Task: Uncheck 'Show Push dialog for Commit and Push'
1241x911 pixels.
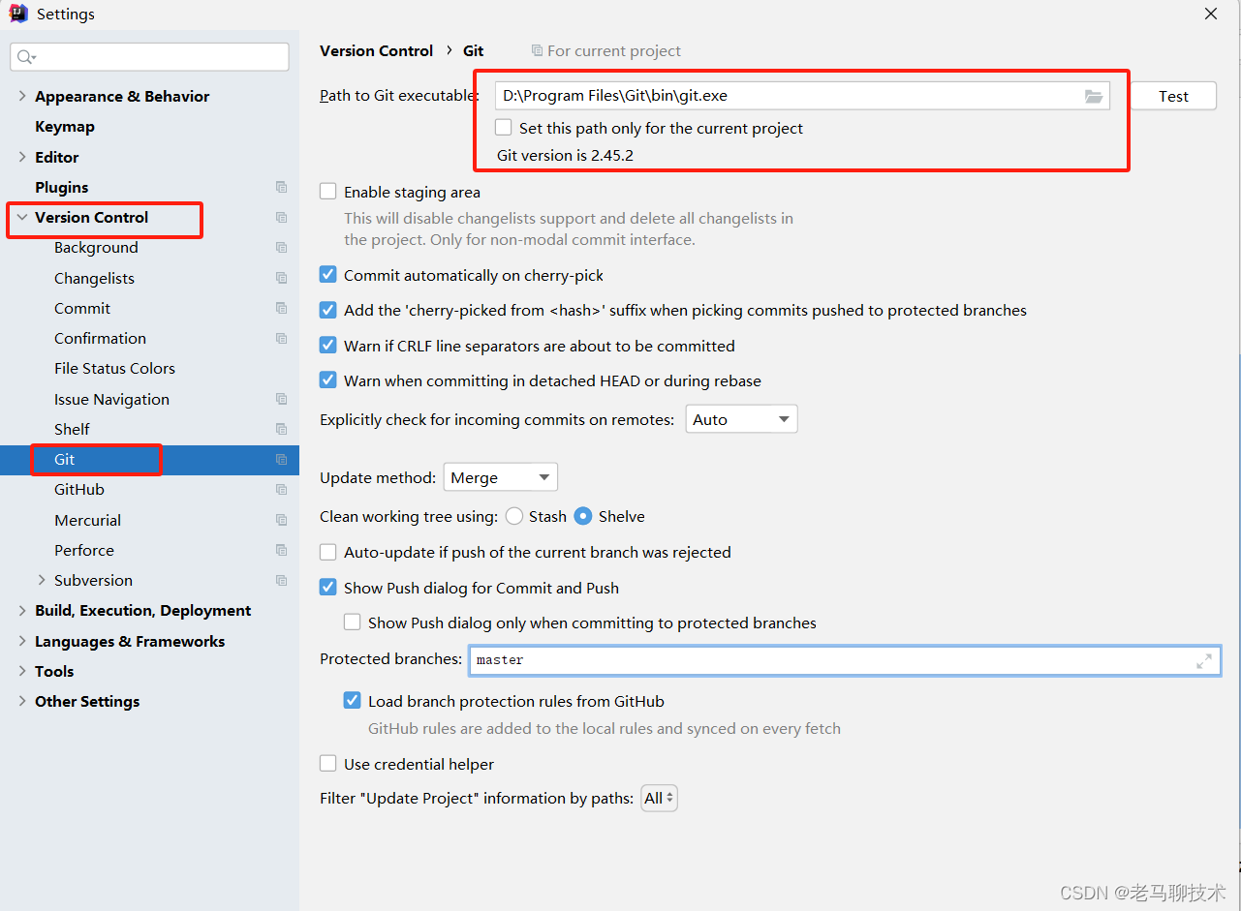Action: [x=328, y=588]
